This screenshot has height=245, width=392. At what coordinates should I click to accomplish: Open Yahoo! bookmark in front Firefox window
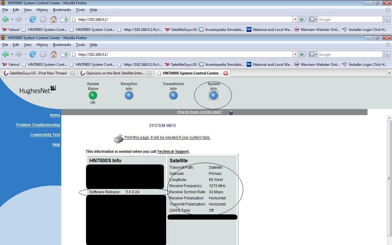(x=11, y=65)
